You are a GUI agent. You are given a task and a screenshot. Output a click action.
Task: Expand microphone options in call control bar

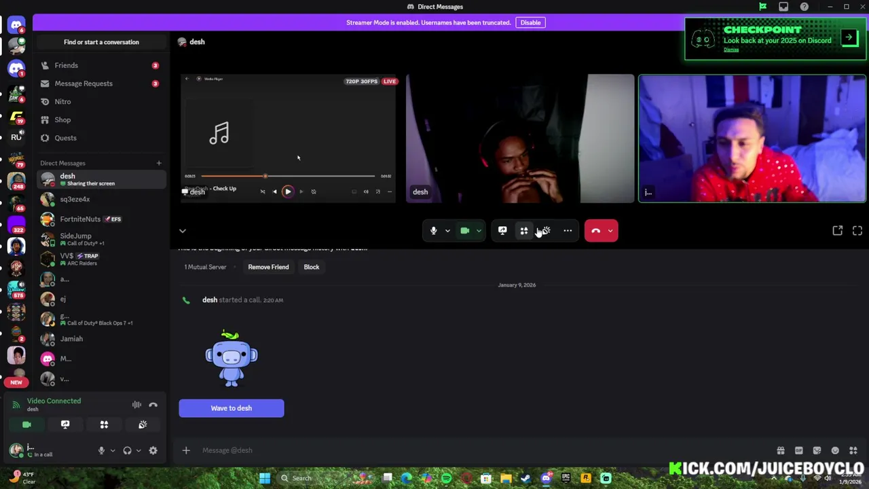pyautogui.click(x=447, y=231)
